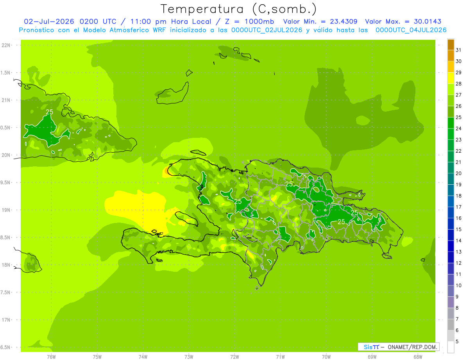Click the yellow swatch between 28 and 29
The width and height of the screenshot is (469, 362).
click(x=451, y=78)
